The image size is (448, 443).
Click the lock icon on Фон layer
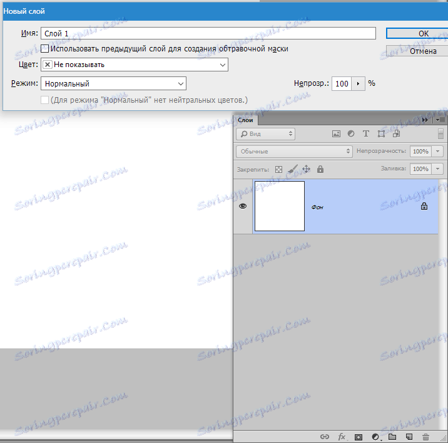pos(424,206)
